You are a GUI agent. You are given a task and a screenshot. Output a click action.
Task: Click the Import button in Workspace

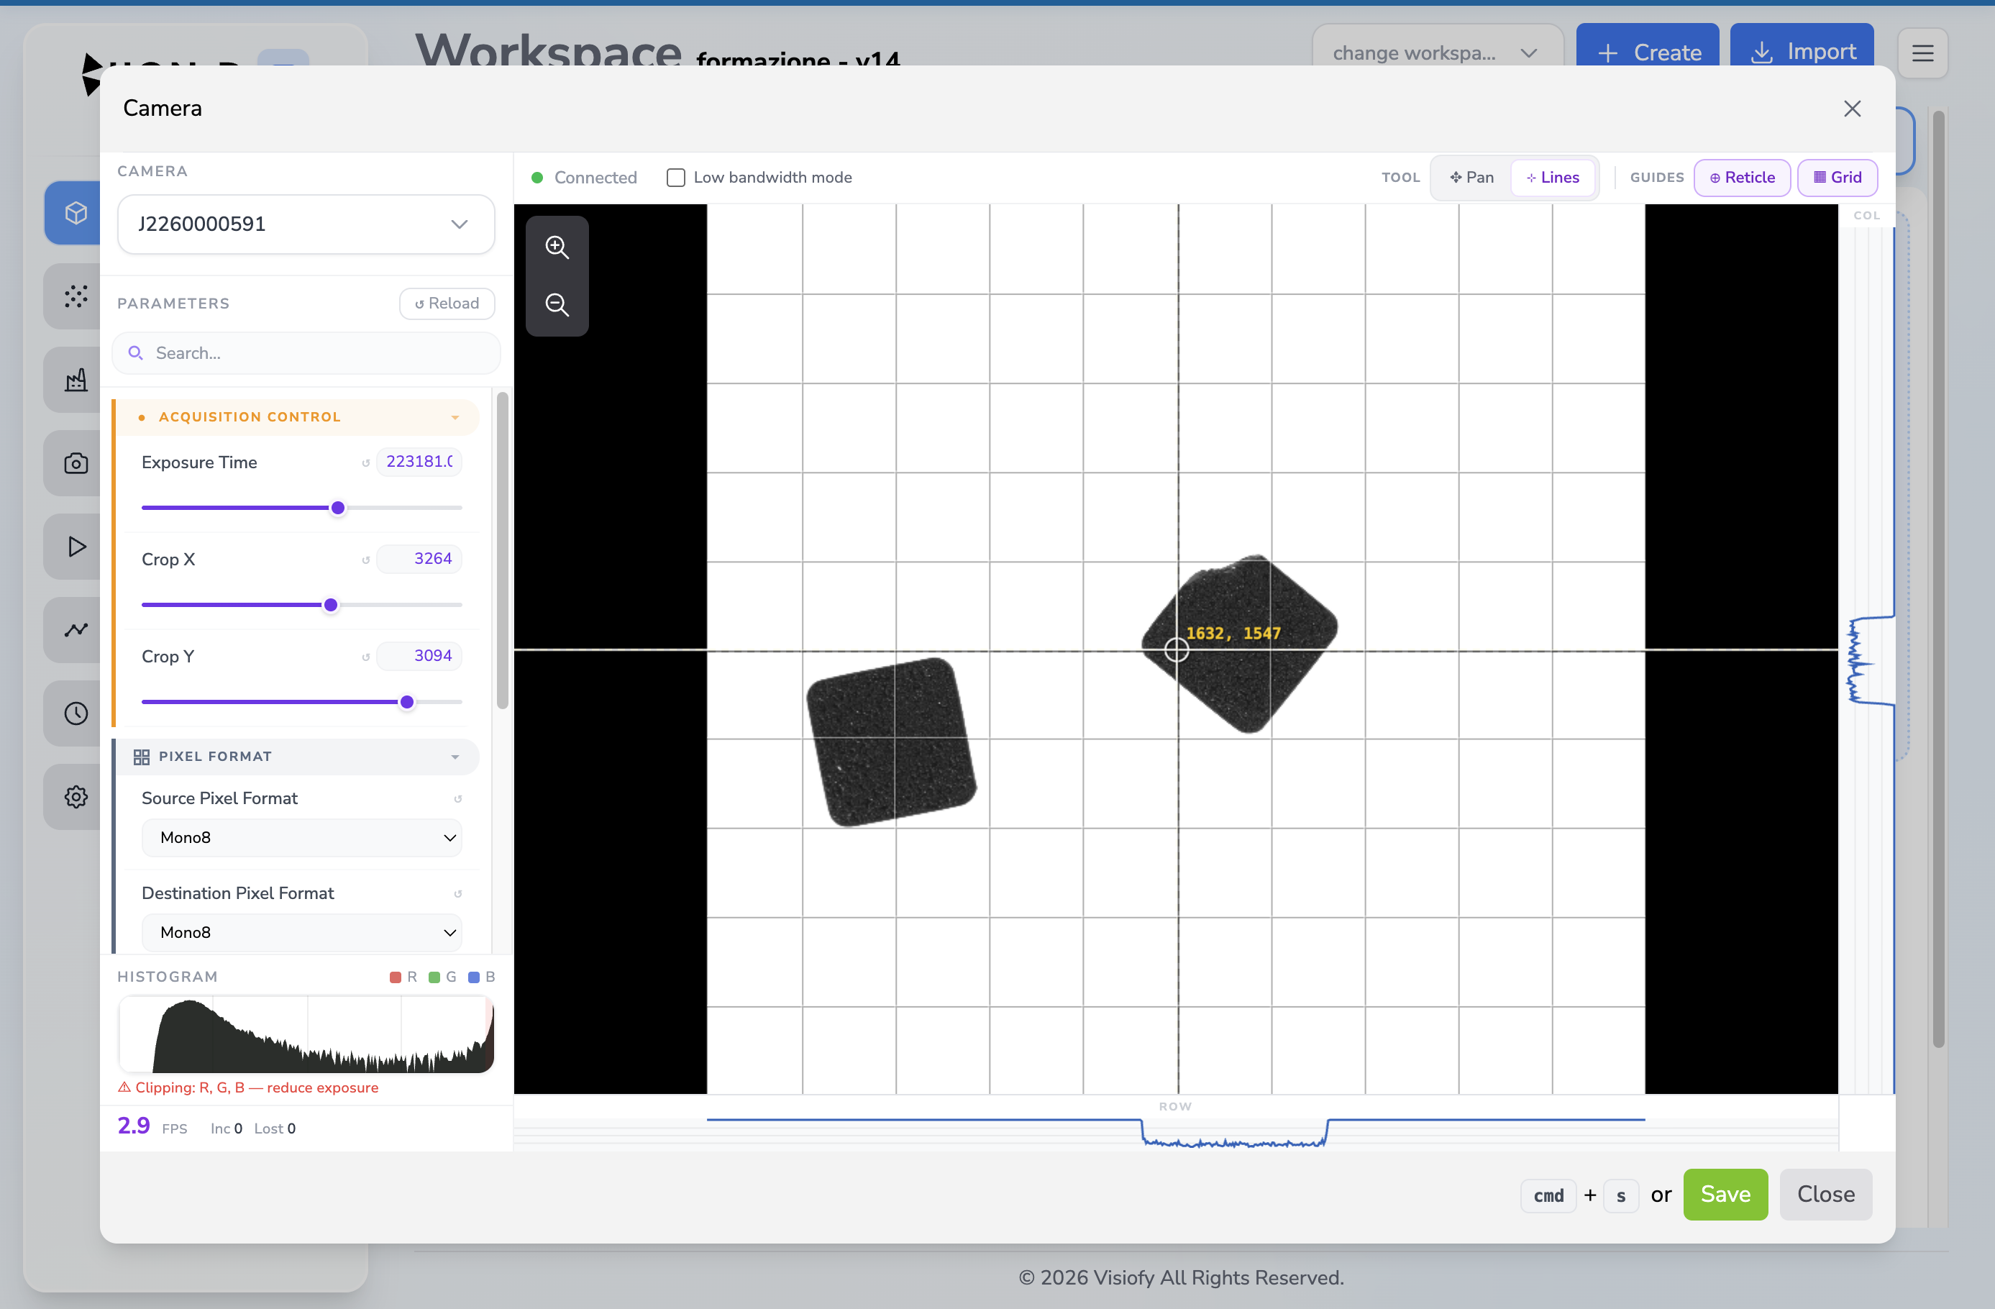1801,53
